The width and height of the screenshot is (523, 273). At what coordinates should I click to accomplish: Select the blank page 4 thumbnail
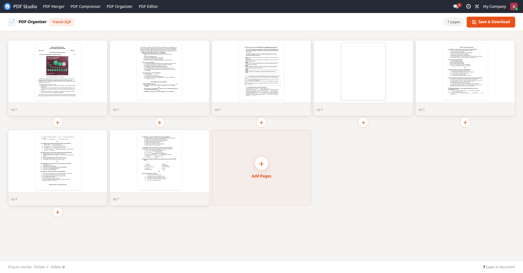(x=363, y=71)
